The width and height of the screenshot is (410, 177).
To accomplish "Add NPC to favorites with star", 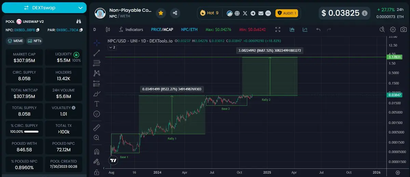I will point(161,13).
